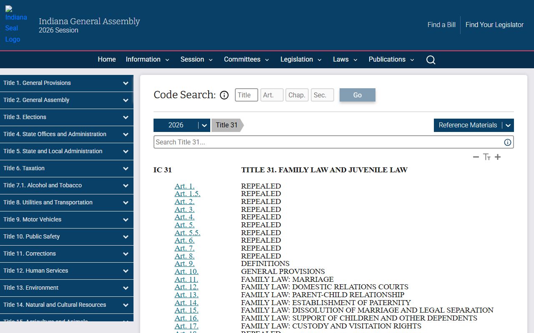Open the Art. 2. link
This screenshot has height=333, width=534.
click(x=184, y=201)
